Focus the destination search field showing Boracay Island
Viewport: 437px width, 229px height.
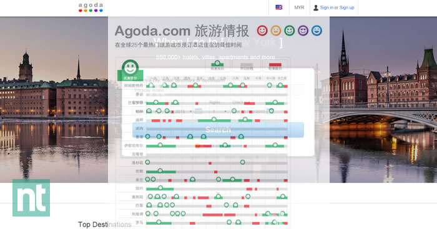click(218, 90)
